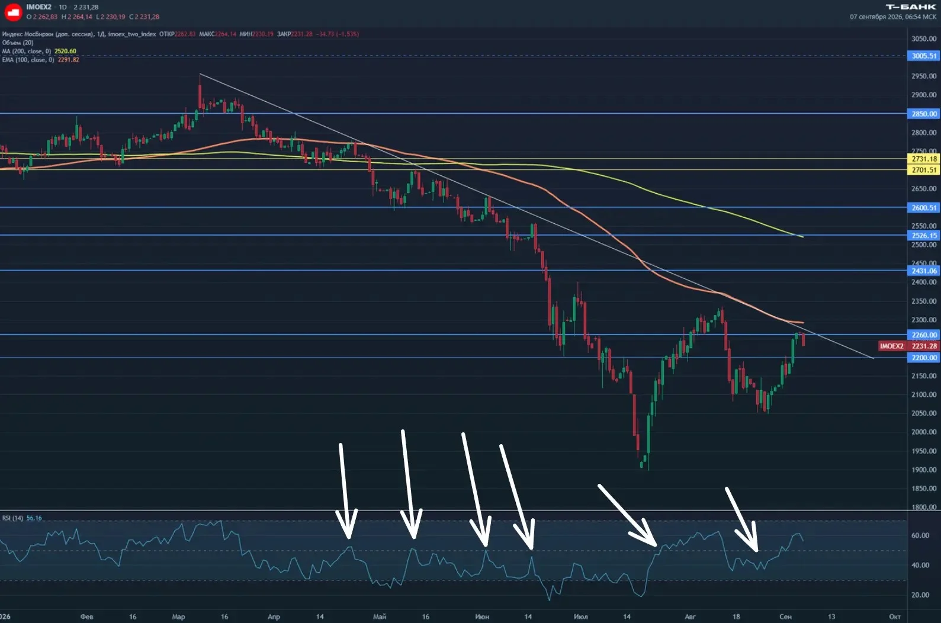
Task: Click the 'Апр' month label on time axis
Action: tap(274, 617)
